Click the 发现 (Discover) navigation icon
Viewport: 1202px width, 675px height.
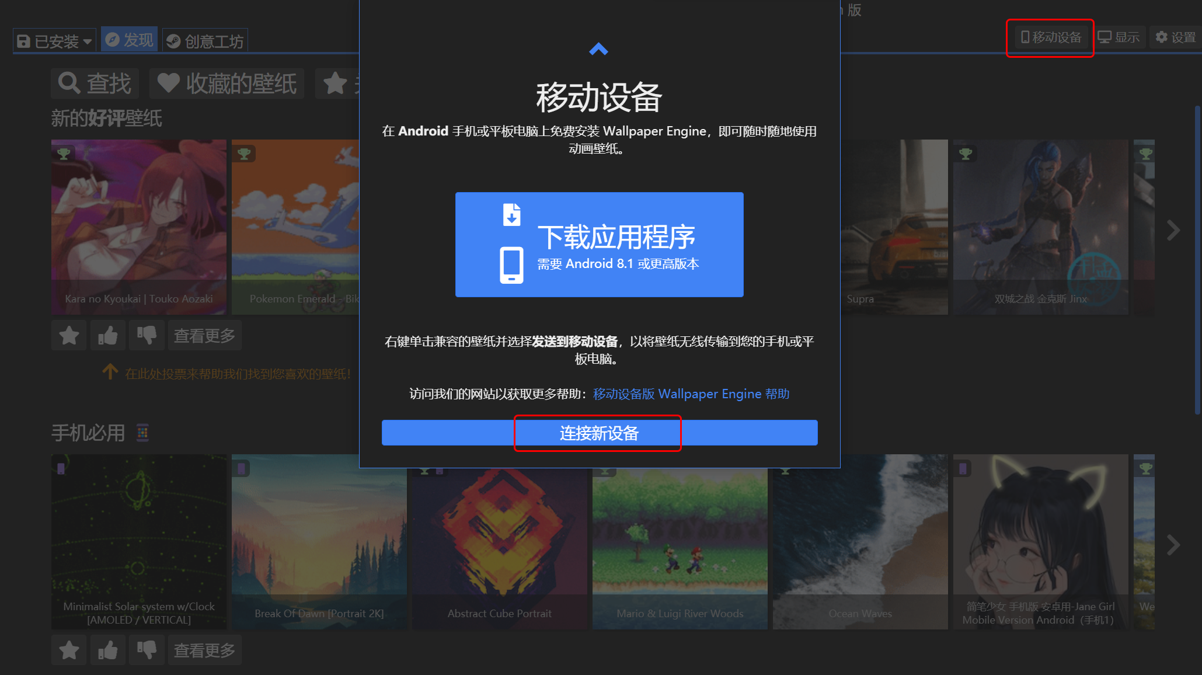[128, 40]
